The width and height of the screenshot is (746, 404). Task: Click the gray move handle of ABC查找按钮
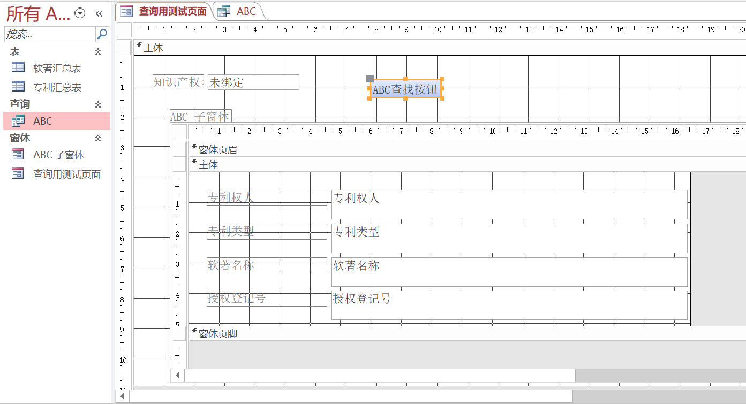pos(370,79)
